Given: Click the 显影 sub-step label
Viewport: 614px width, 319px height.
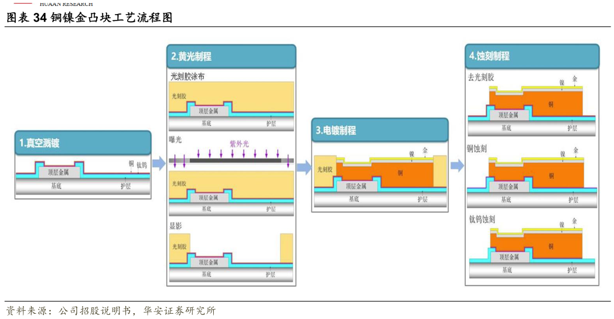Looking at the screenshot, I should tap(175, 226).
